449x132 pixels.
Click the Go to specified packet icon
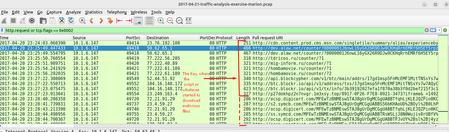click(110, 21)
